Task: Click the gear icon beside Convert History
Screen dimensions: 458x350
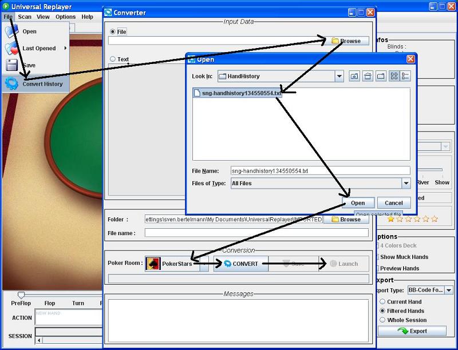Action: (x=11, y=84)
